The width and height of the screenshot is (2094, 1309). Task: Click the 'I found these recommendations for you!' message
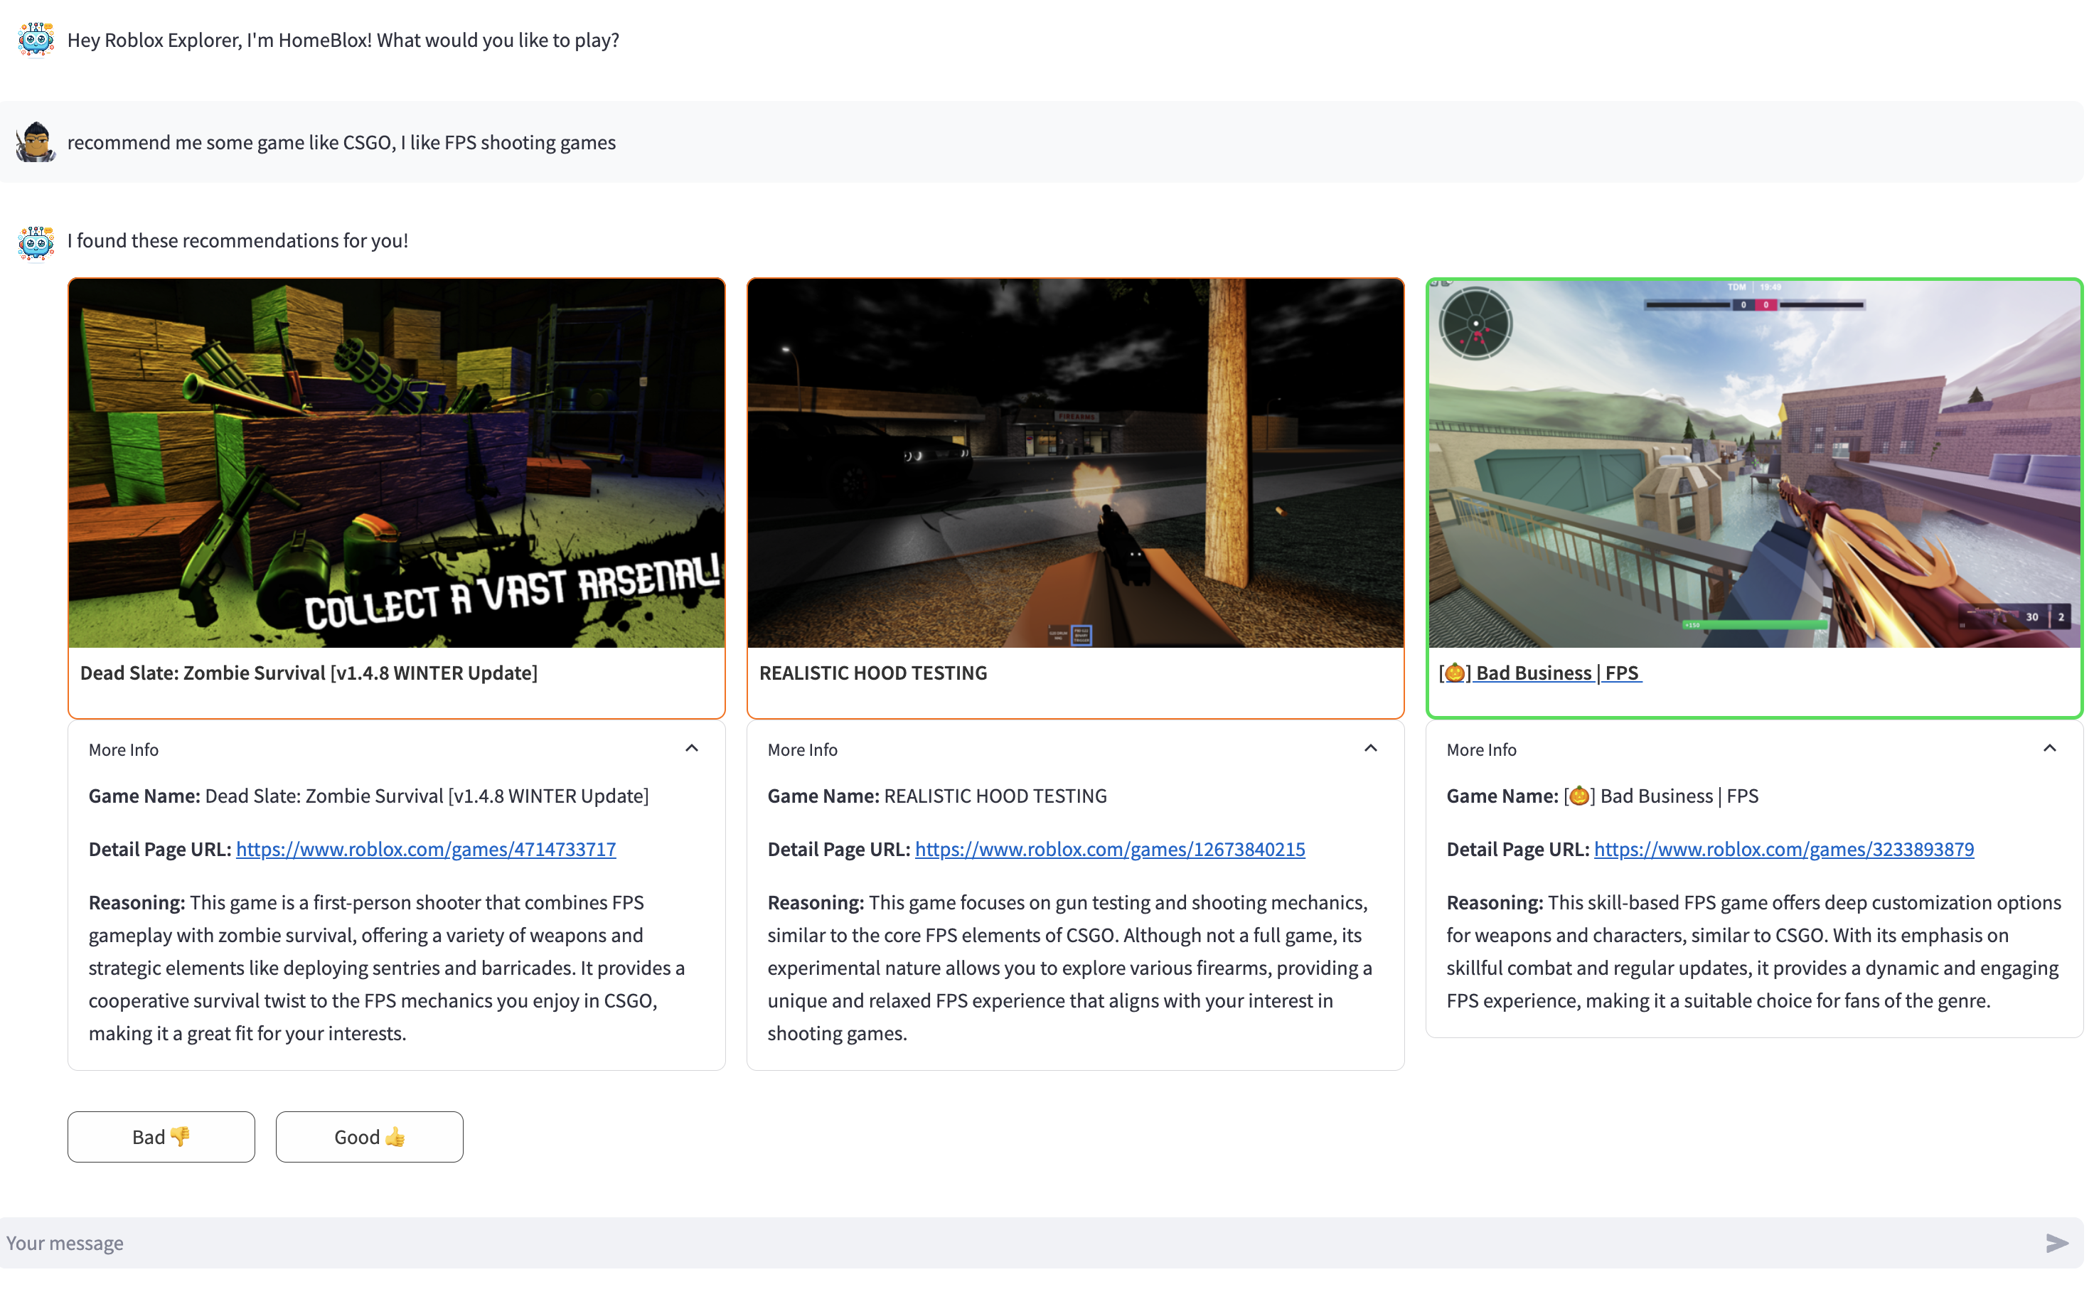pyautogui.click(x=238, y=240)
